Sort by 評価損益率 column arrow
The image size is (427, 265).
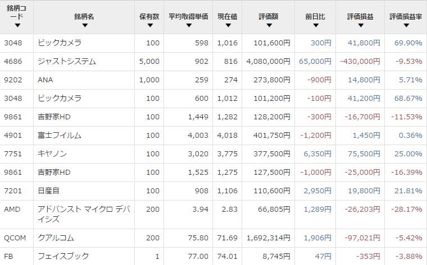pyautogui.click(x=405, y=25)
